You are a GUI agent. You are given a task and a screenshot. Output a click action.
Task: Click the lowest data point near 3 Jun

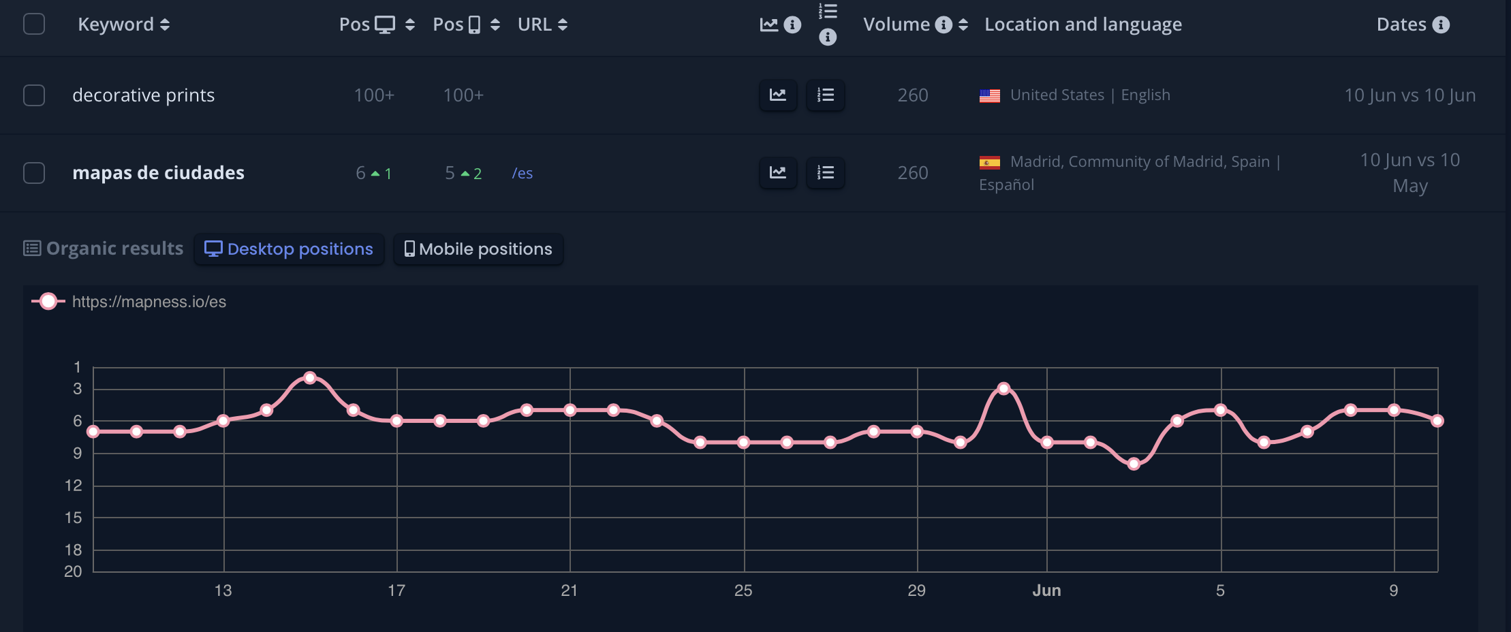[x=1134, y=464]
